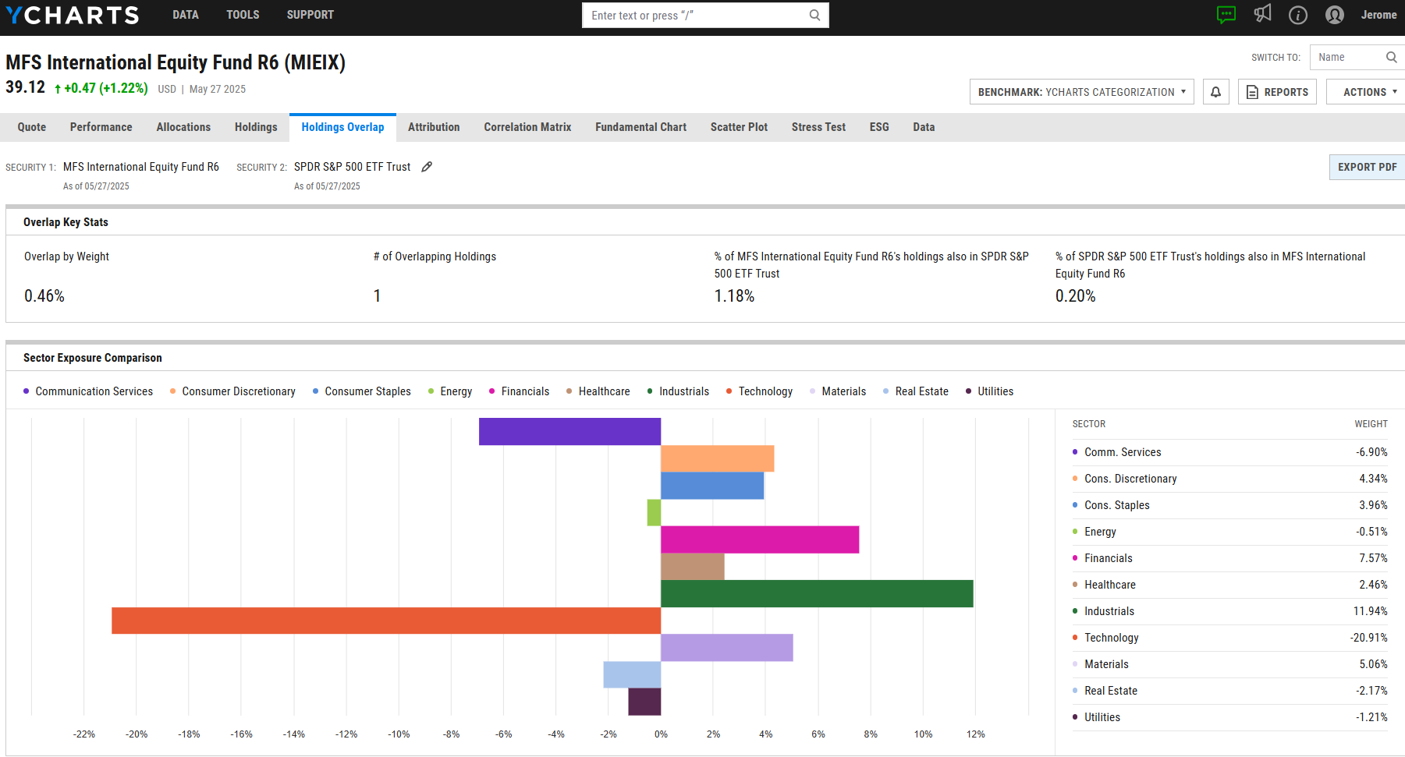The height and width of the screenshot is (757, 1405).
Task: Hide Financials via its legend entry
Action: pyautogui.click(x=525, y=391)
